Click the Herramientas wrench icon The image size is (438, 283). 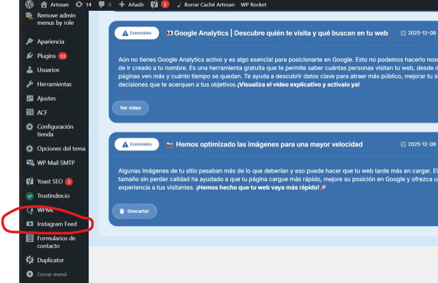click(30, 84)
